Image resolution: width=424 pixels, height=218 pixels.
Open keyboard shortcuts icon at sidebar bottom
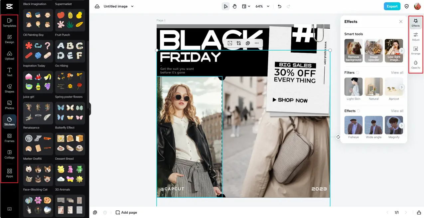click(9, 209)
